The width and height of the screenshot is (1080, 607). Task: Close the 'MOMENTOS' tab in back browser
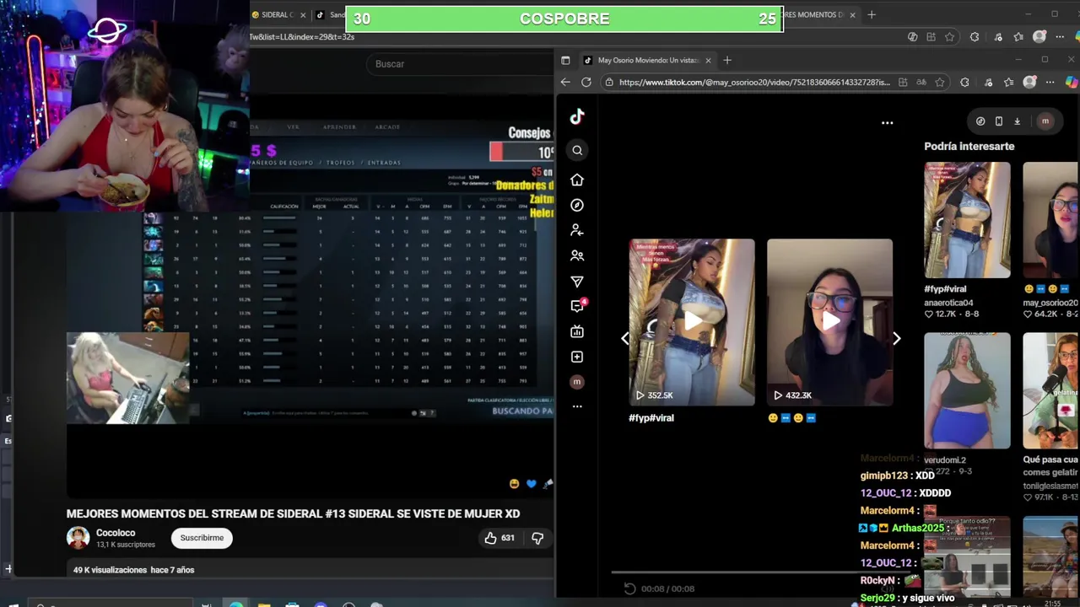pyautogui.click(x=852, y=14)
